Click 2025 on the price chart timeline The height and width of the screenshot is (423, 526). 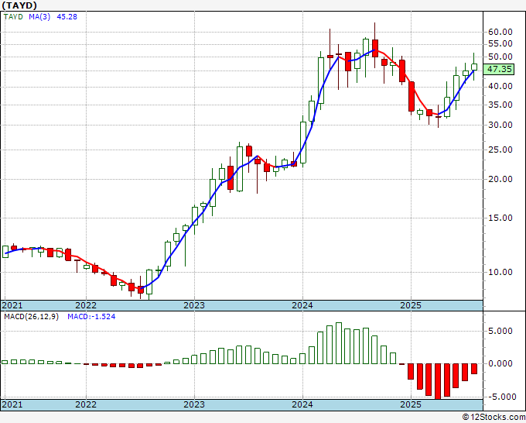(x=411, y=305)
